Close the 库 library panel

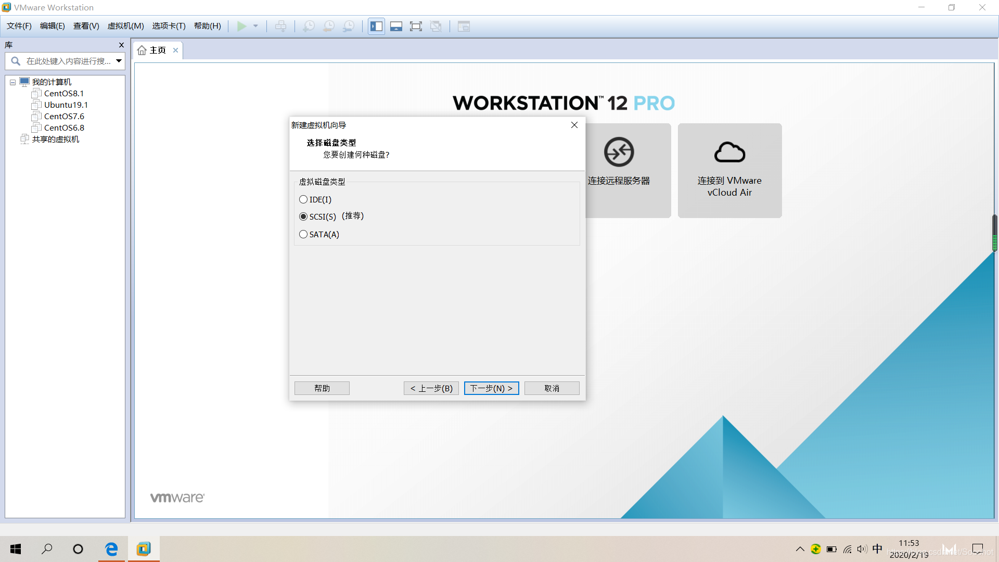(121, 45)
